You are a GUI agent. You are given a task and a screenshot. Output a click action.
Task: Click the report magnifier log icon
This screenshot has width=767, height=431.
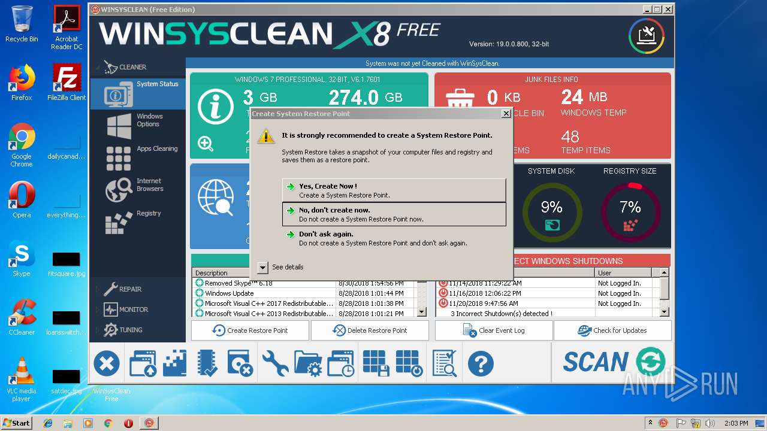(x=445, y=363)
